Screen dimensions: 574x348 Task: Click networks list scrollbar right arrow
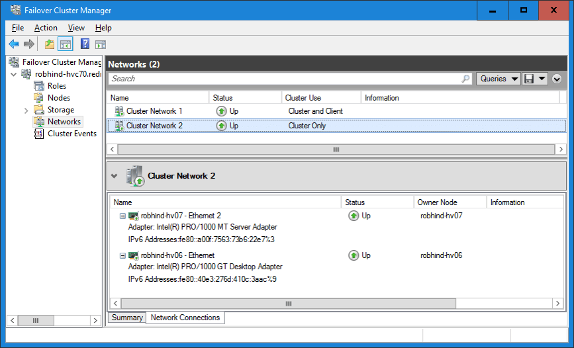[561, 150]
